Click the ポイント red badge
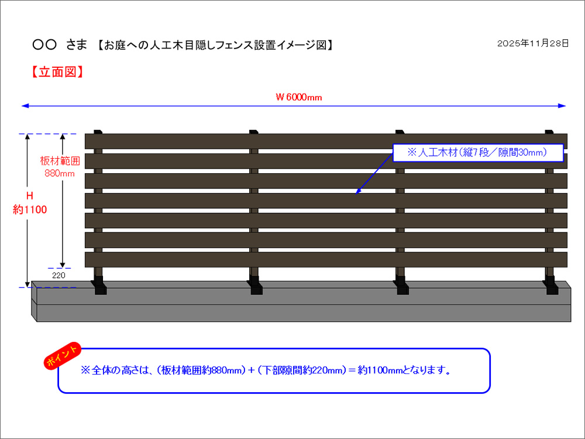 tap(63, 356)
